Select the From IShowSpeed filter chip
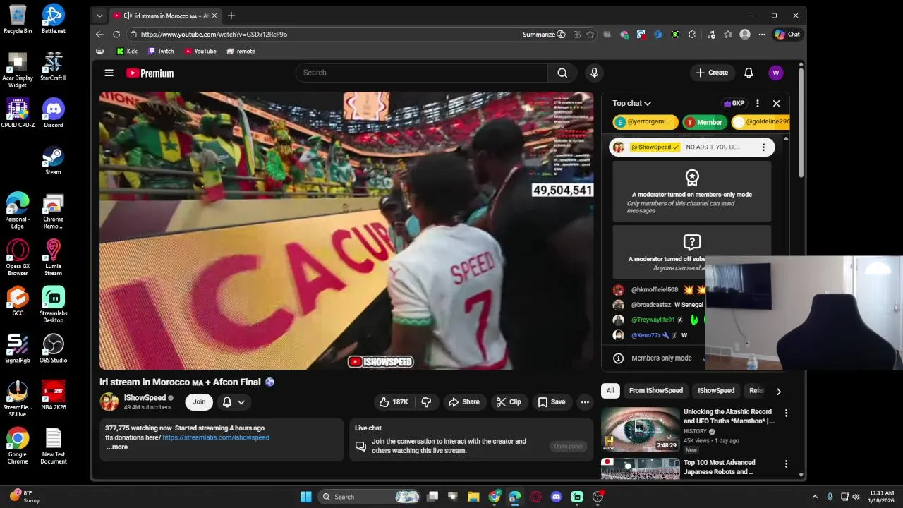The height and width of the screenshot is (508, 903). point(656,390)
